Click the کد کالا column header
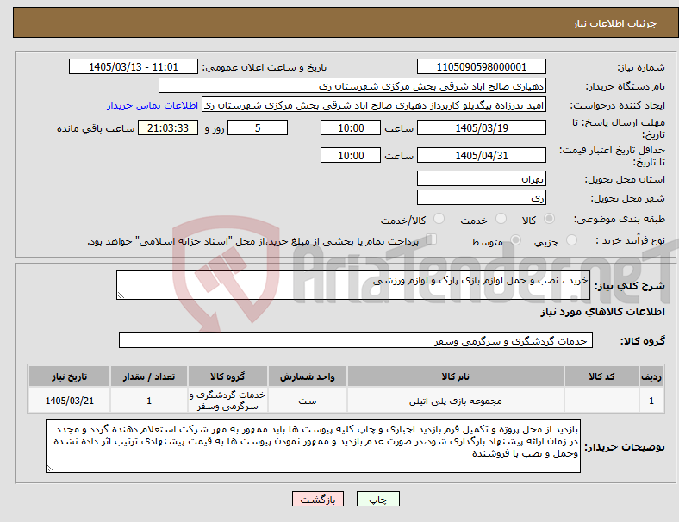Screen dimensions: 679x522 [601, 376]
